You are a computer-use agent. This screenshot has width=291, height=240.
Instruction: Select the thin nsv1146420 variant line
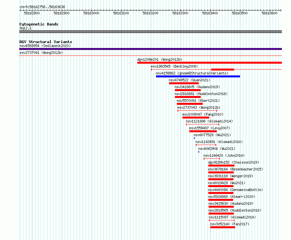[x=212, y=159]
